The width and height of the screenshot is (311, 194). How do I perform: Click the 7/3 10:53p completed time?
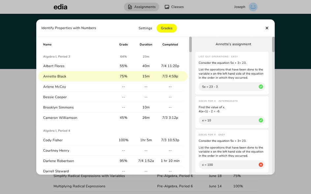(170, 140)
